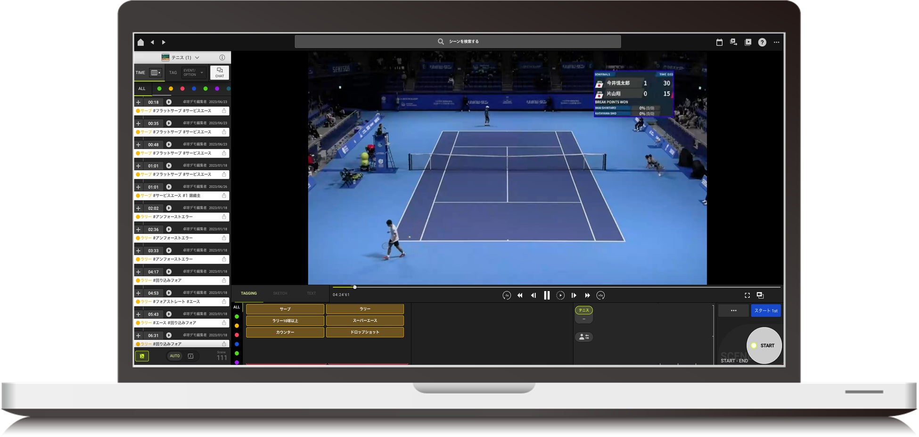
Task: Apply the ドロップショット tag
Action: (365, 332)
